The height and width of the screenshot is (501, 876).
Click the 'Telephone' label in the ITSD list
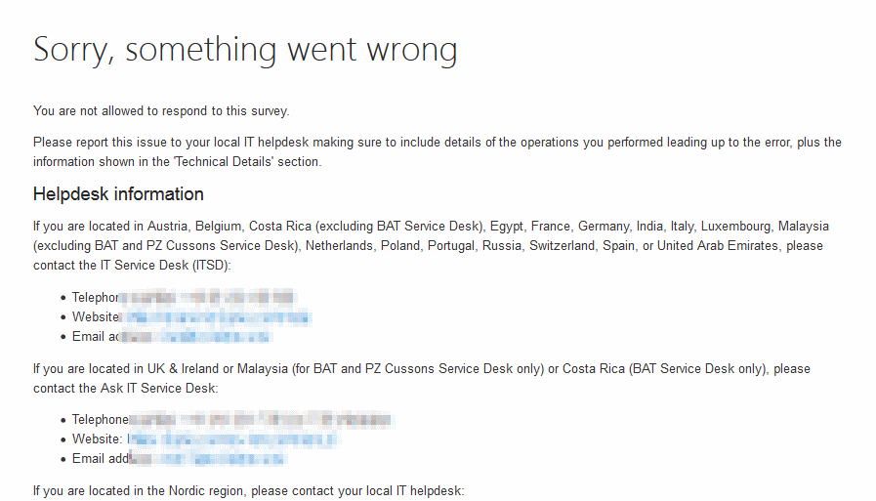[x=95, y=297]
